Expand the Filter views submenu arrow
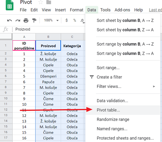Viewport: 162px width, 142px height. (154, 86)
